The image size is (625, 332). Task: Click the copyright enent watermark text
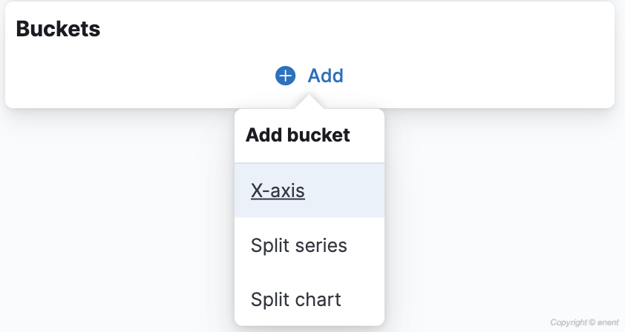point(584,322)
